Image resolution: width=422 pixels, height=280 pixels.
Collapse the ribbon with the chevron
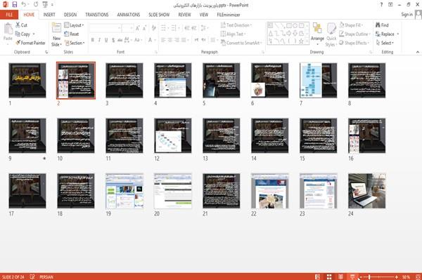(x=417, y=52)
